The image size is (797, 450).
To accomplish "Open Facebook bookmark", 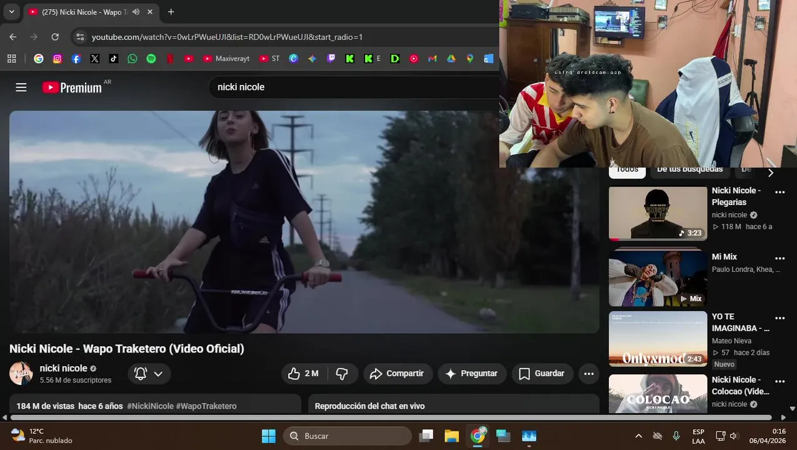I will click(76, 59).
